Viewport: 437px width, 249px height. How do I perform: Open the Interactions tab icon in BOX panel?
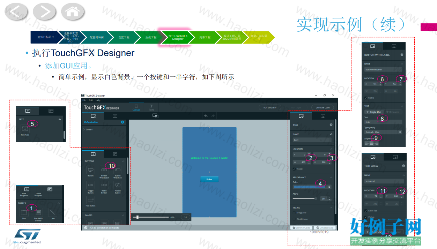tap(323, 116)
